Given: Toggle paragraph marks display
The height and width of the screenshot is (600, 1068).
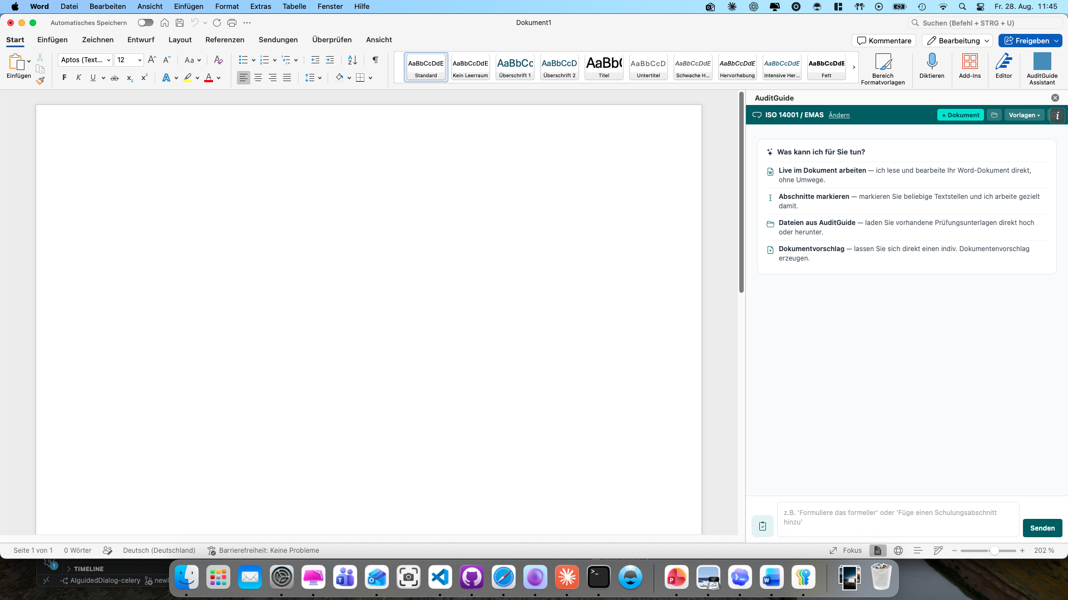Looking at the screenshot, I should (x=375, y=60).
